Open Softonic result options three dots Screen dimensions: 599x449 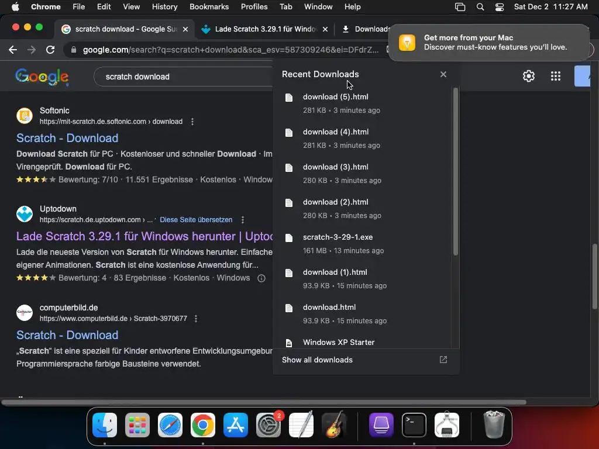(x=192, y=122)
